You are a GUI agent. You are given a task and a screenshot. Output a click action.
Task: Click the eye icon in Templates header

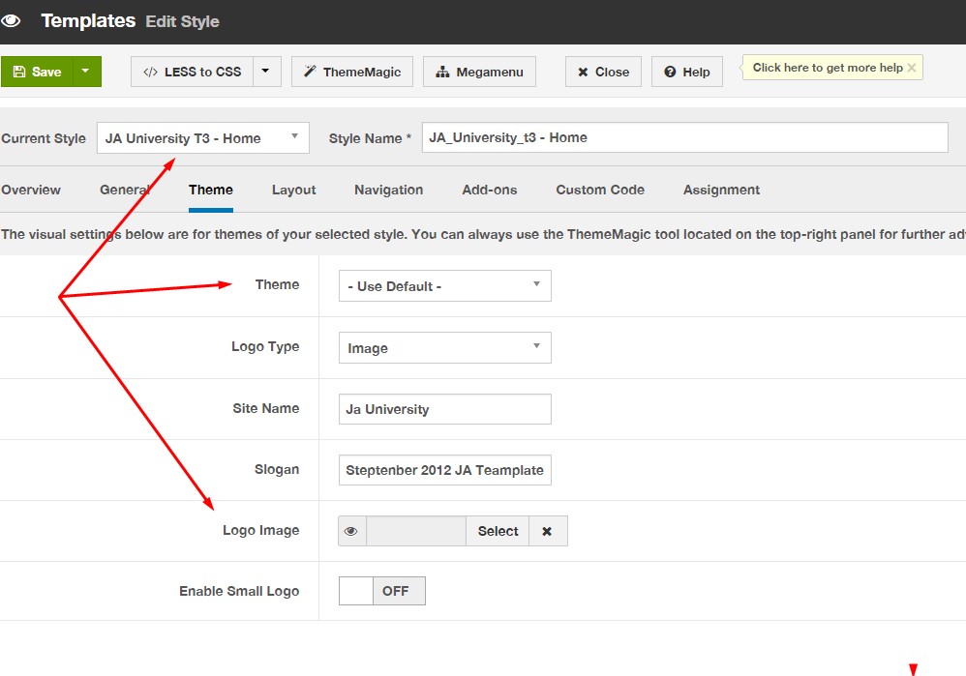pyautogui.click(x=11, y=20)
